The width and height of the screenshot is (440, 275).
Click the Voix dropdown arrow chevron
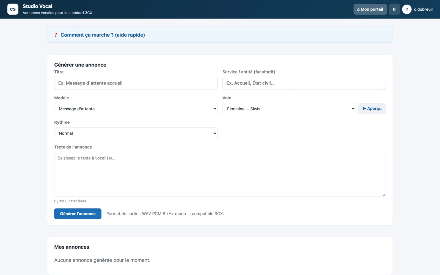pos(353,109)
